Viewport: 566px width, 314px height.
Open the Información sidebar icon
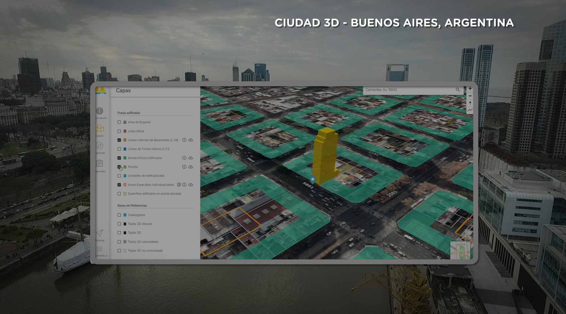(100, 111)
